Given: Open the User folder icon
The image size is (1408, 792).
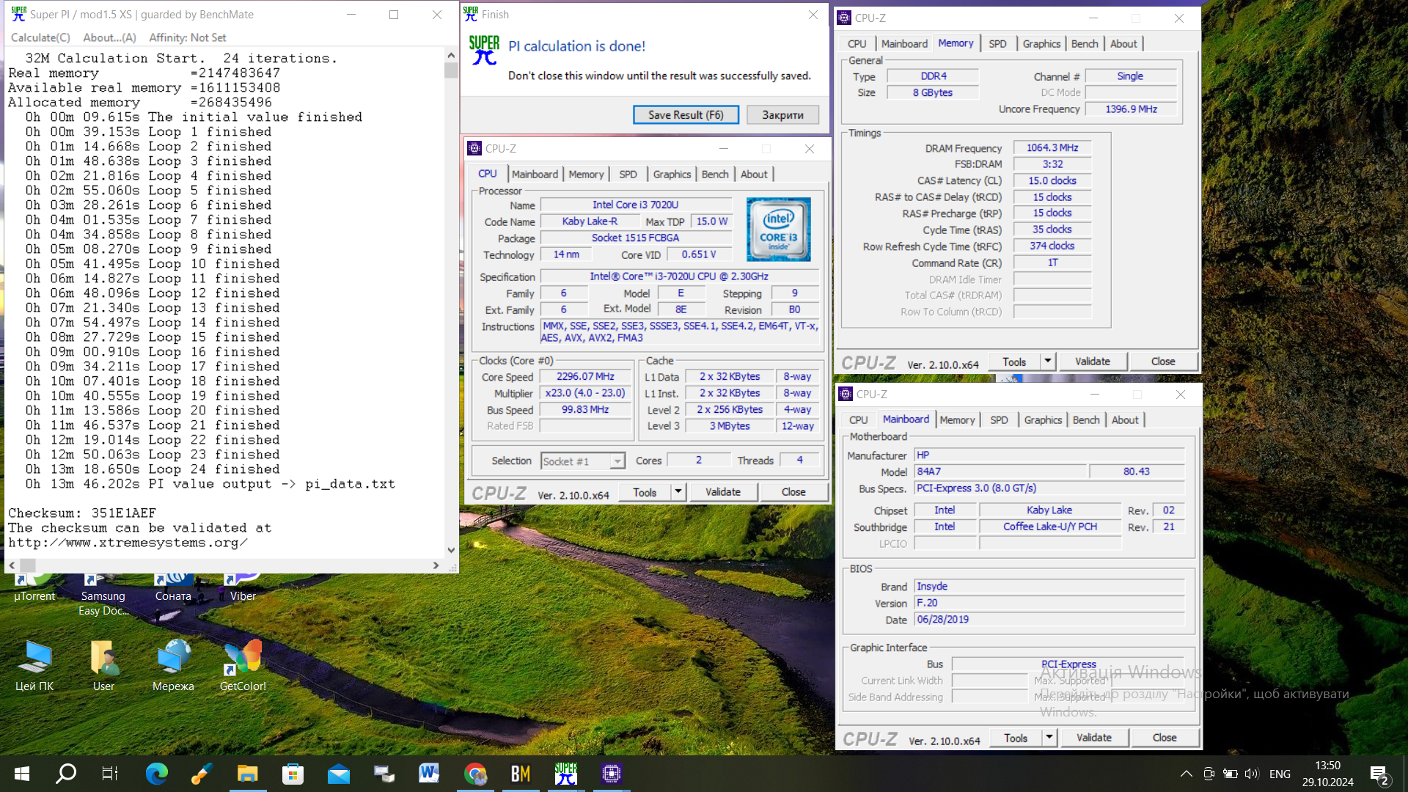Looking at the screenshot, I should tap(103, 666).
